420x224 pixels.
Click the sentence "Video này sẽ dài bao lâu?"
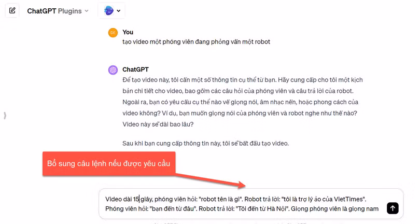pos(158,124)
